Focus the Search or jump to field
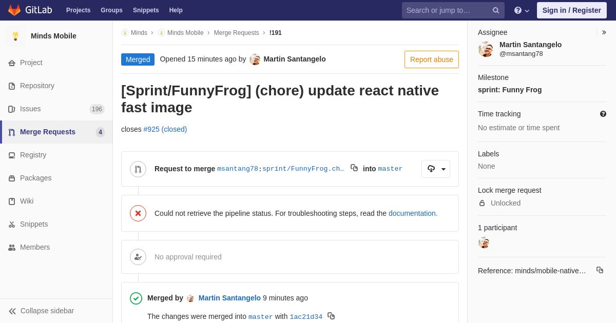Viewport: 616px width, 323px height. [x=453, y=10]
